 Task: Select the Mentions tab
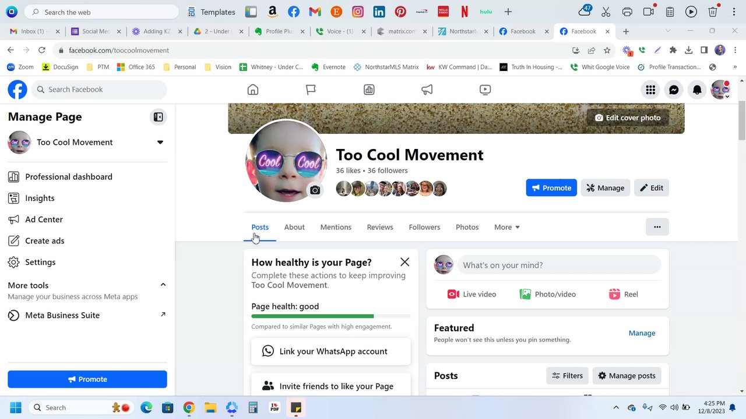pos(336,227)
